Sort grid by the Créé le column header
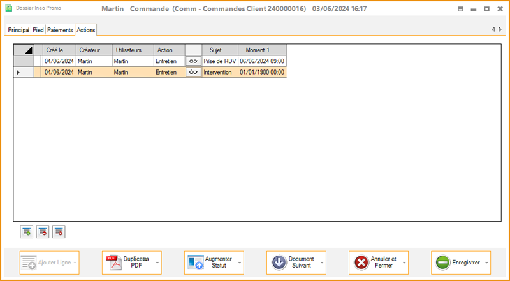510x281 pixels. pyautogui.click(x=59, y=50)
